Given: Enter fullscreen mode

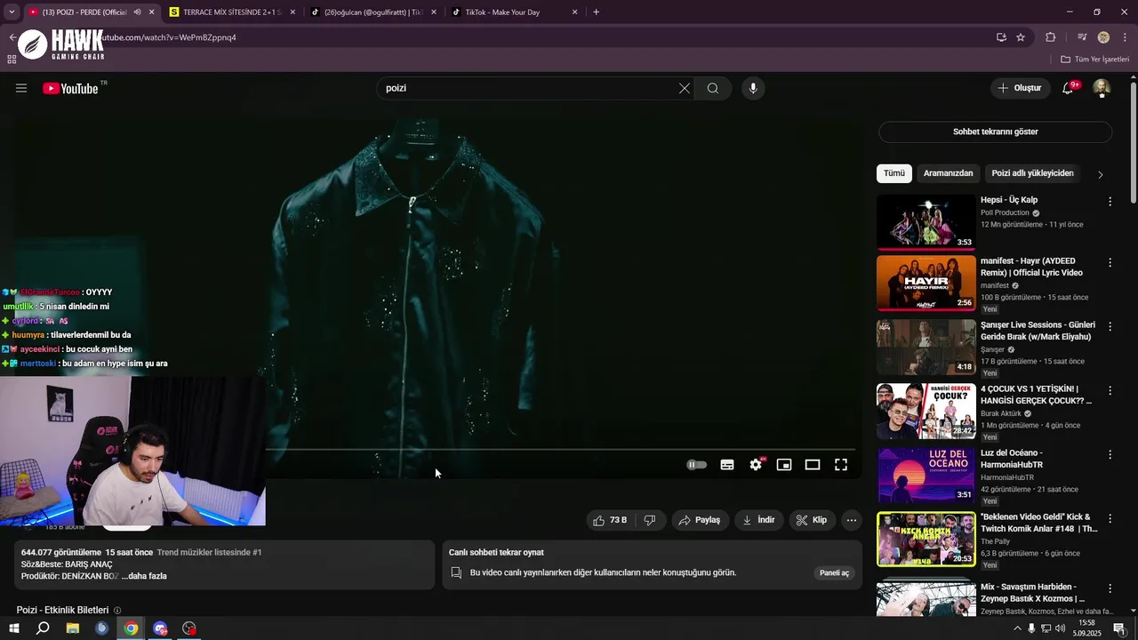Looking at the screenshot, I should coord(841,465).
